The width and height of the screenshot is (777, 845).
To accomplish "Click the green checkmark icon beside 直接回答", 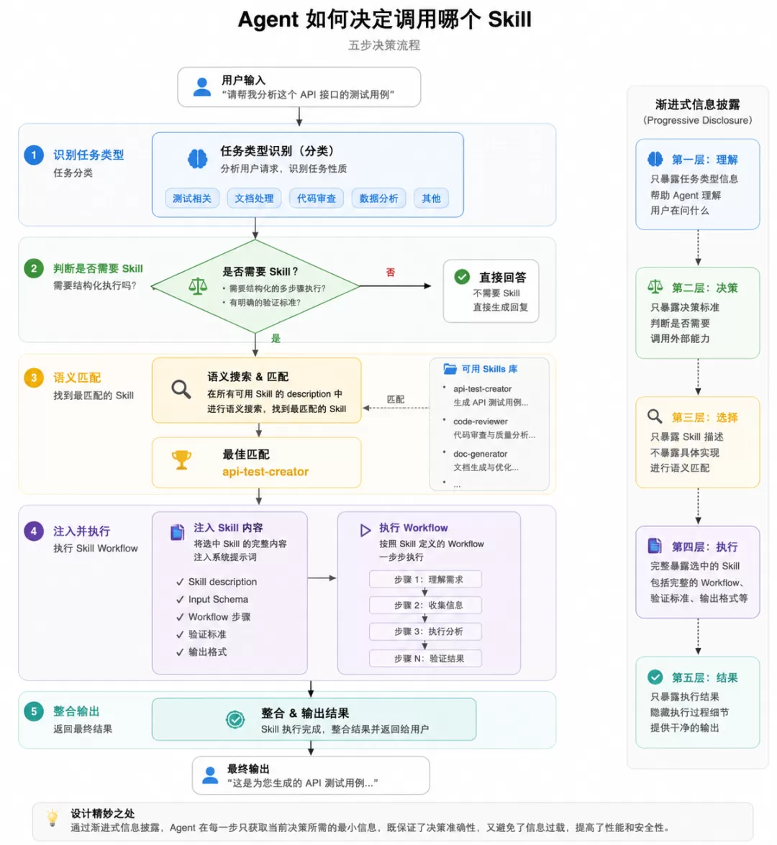I will point(462,276).
